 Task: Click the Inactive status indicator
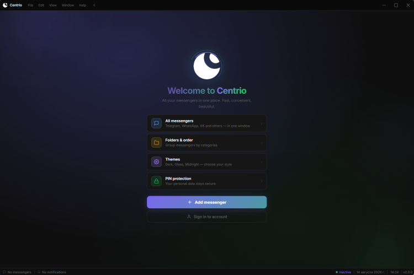pyautogui.click(x=343, y=272)
